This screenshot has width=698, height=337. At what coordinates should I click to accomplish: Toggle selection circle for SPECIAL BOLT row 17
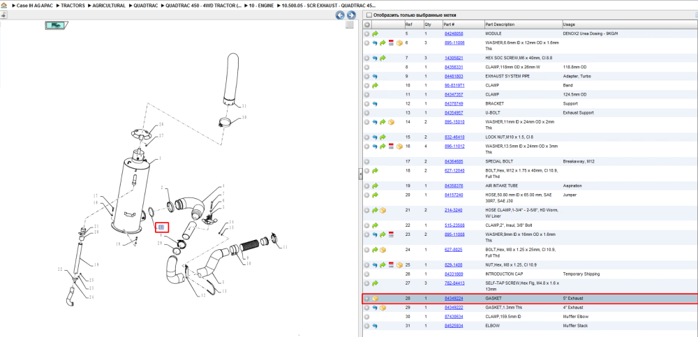[x=367, y=161]
